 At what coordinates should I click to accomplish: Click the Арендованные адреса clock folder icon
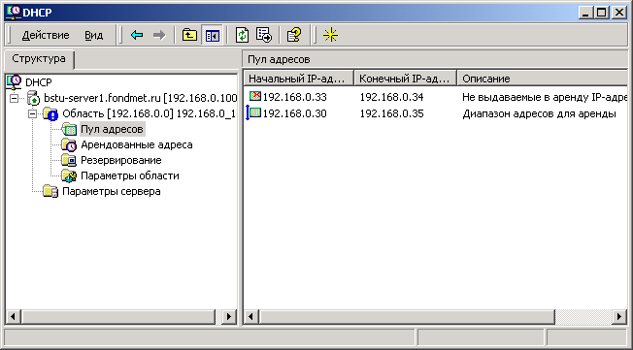tap(69, 145)
